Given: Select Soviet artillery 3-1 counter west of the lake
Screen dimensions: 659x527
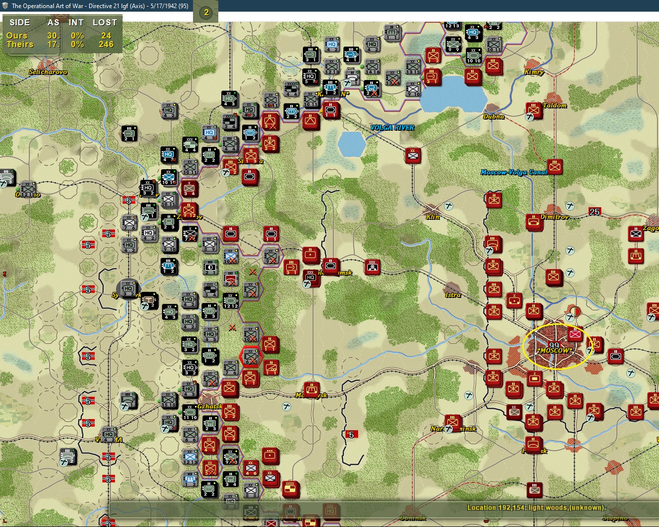Looking at the screenshot, I should [x=432, y=77].
